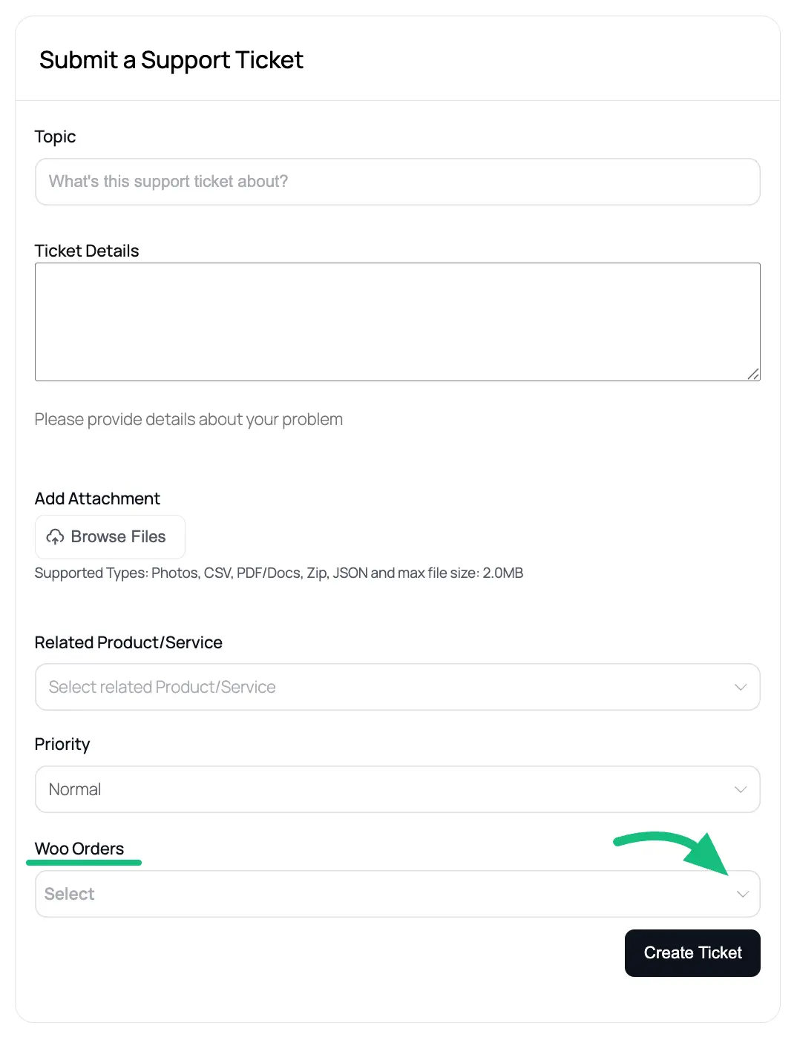Click the Ticket Details text area
This screenshot has height=1037, width=797.
pos(397,321)
